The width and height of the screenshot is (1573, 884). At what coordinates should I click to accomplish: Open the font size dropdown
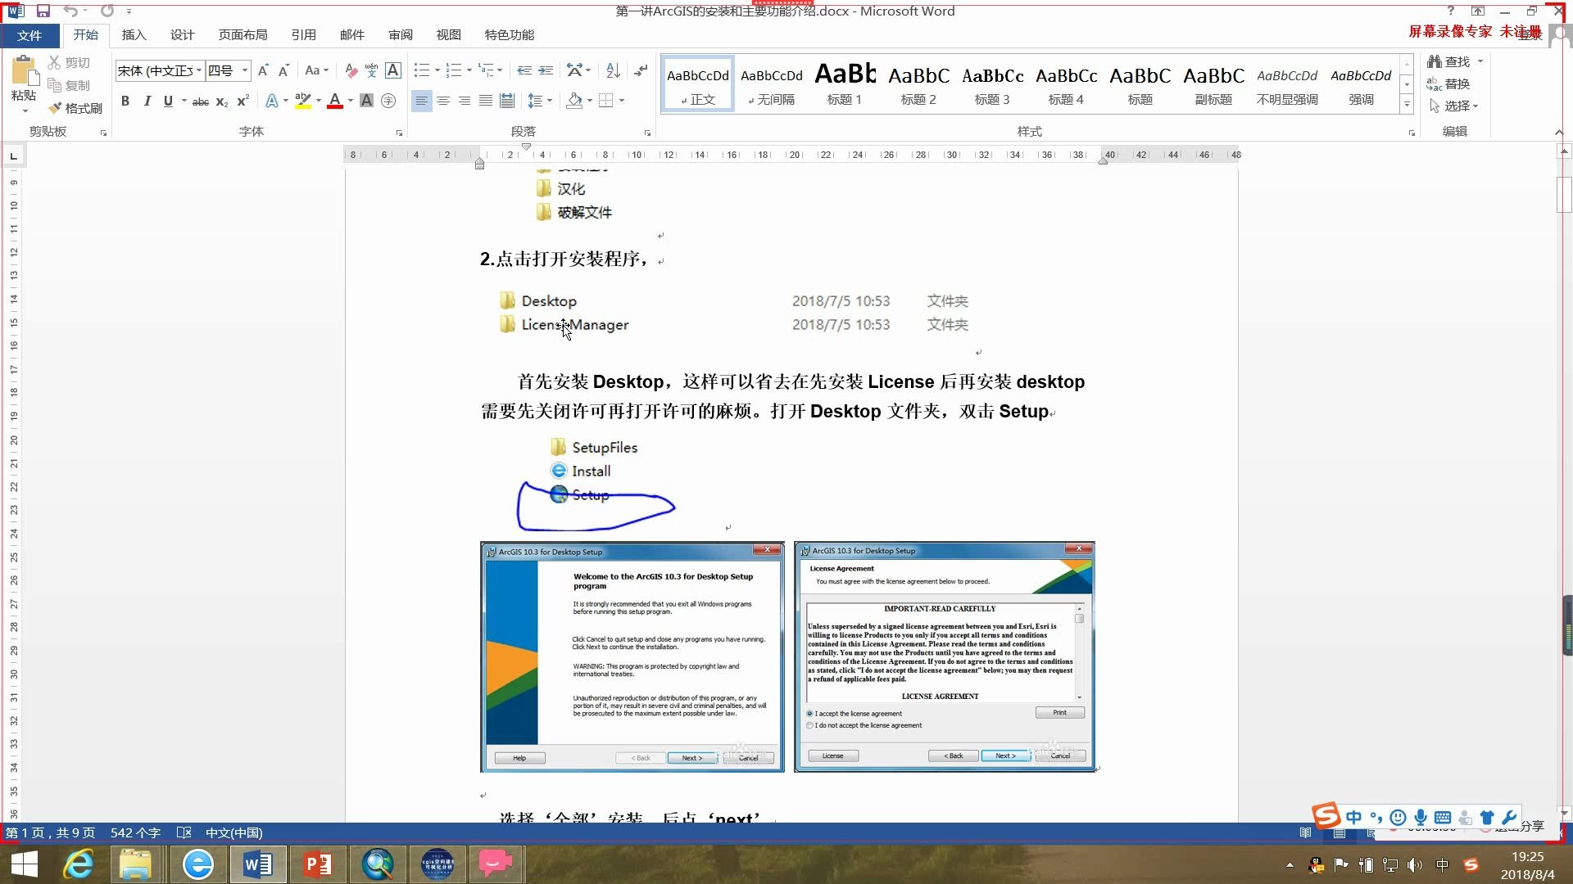point(244,70)
